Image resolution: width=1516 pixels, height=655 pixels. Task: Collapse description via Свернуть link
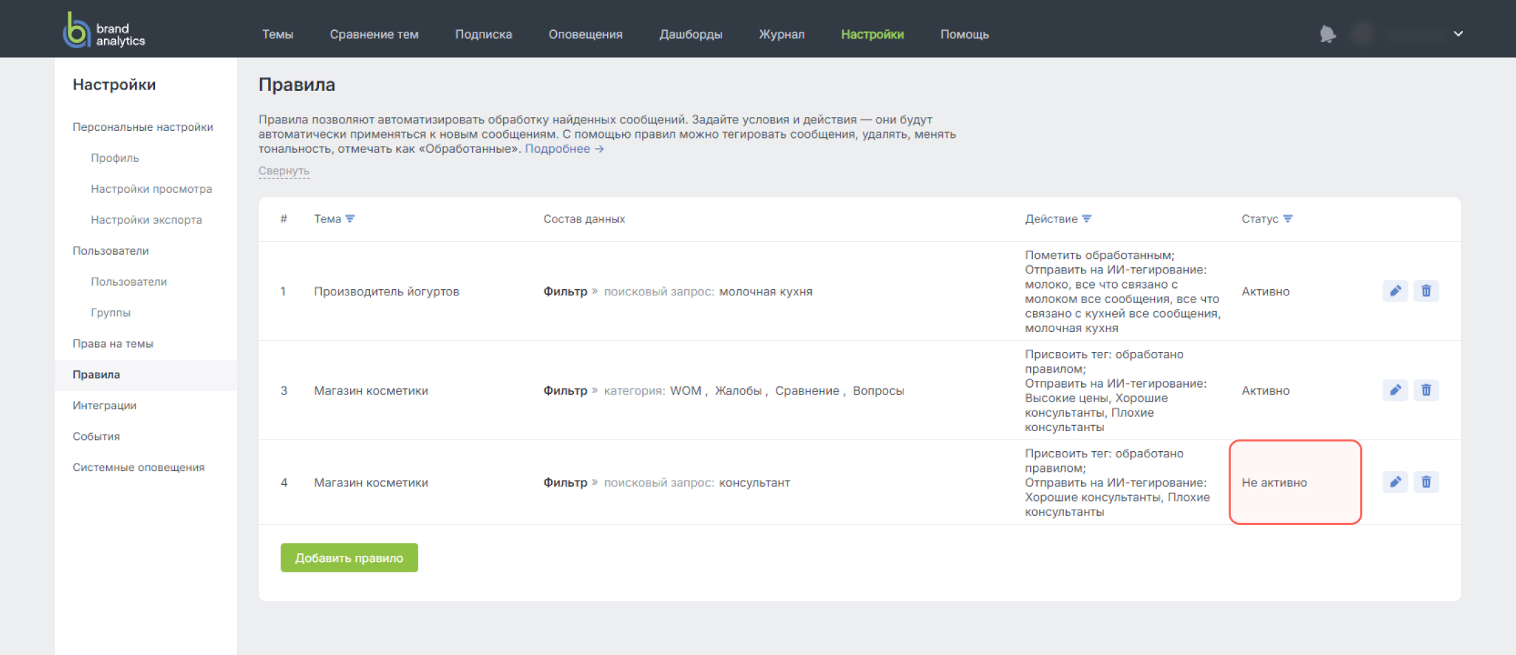tap(284, 171)
